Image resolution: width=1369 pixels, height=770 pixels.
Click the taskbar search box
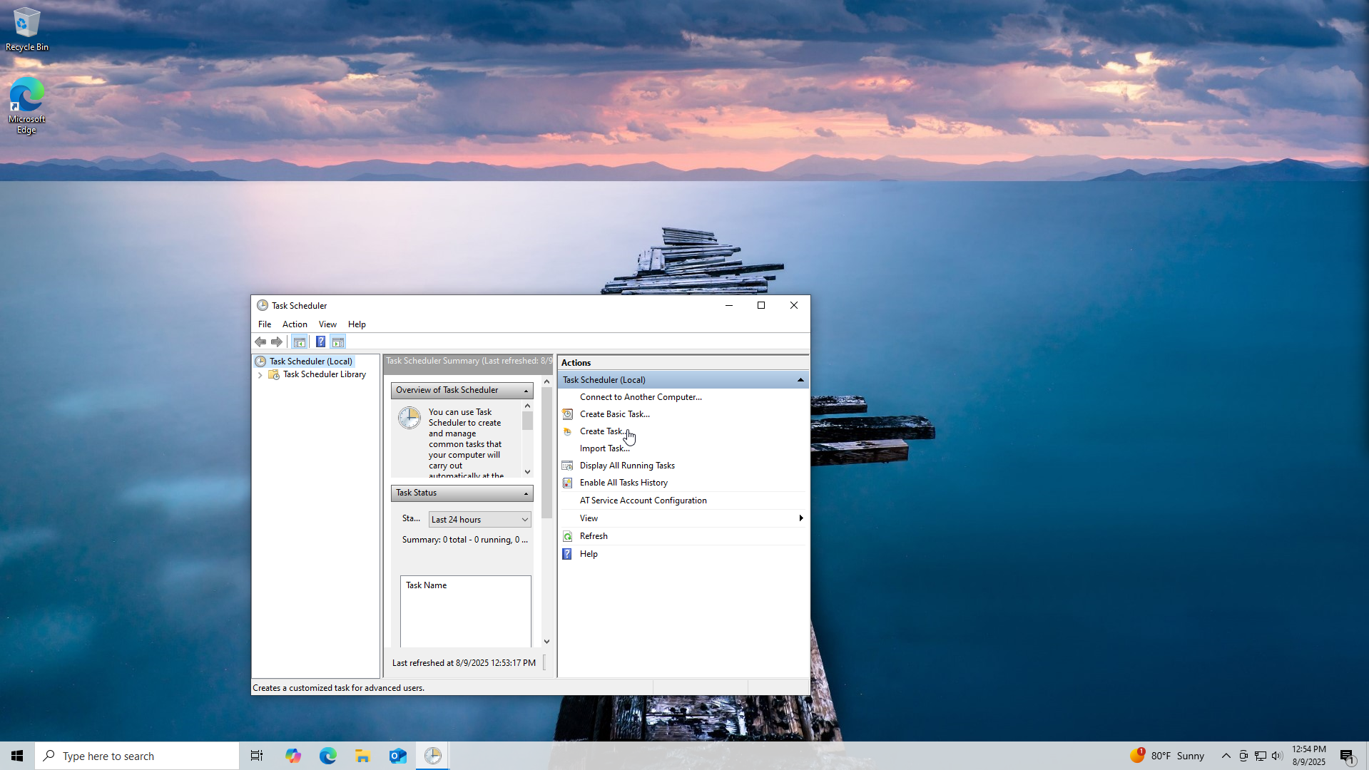tap(137, 756)
